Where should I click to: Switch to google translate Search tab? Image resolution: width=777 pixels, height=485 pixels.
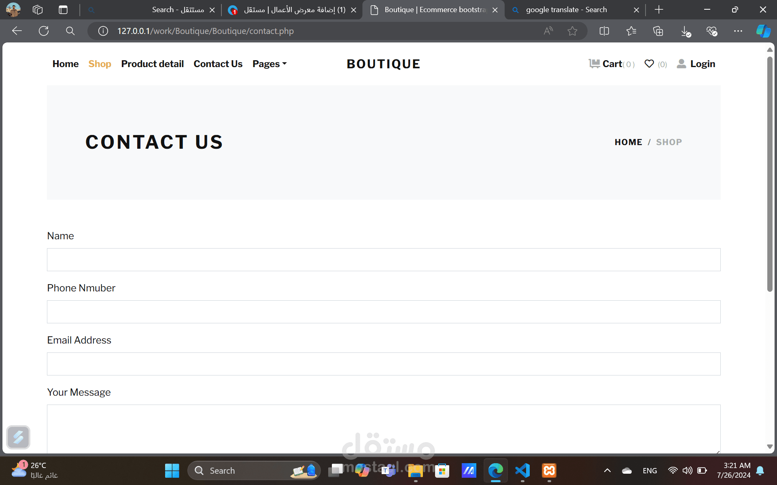[x=567, y=10]
